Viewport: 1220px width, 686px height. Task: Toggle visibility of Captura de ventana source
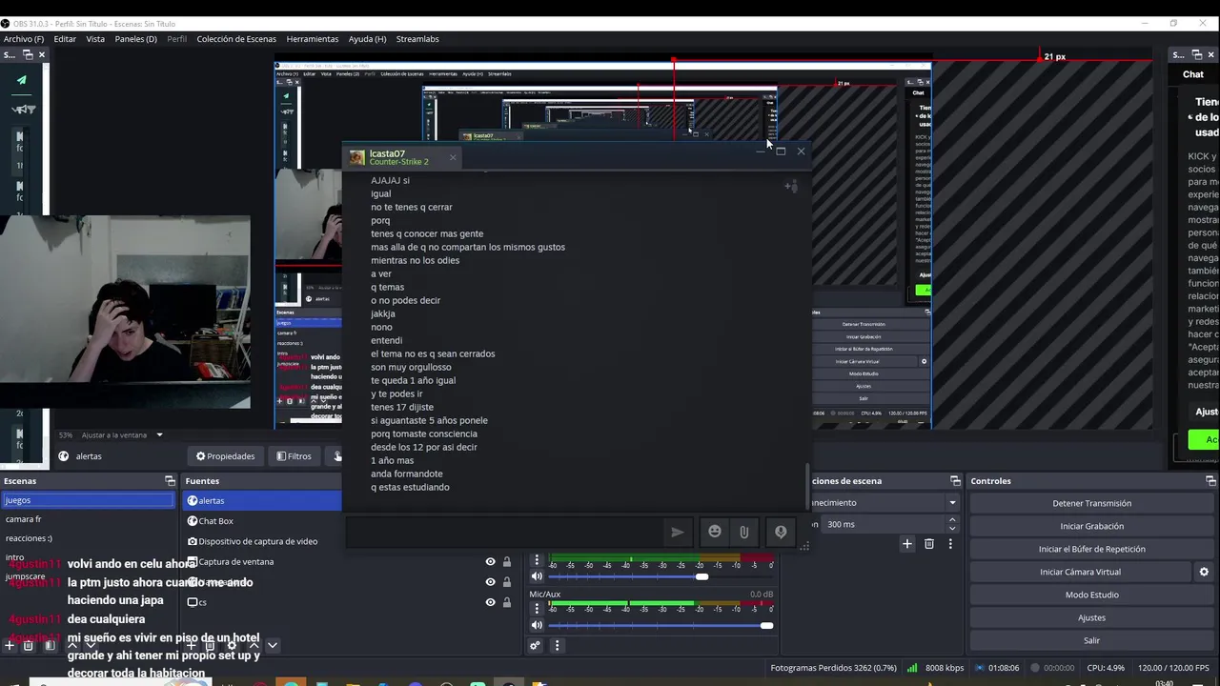490,562
